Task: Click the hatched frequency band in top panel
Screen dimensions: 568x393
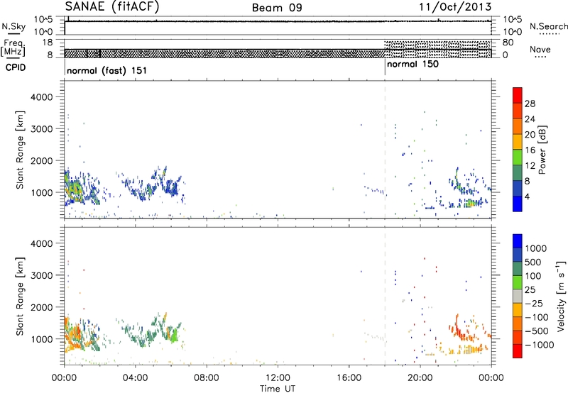Action: (x=224, y=53)
